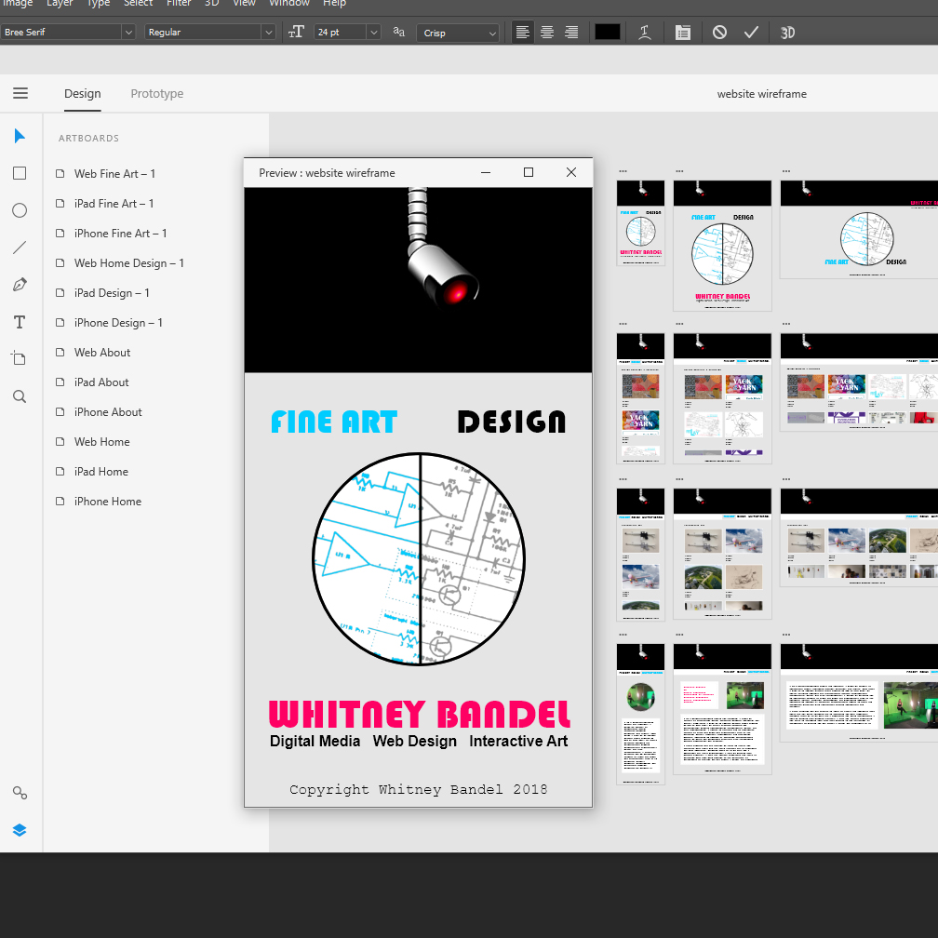Select the iPhone Home artboard
This screenshot has height=938, width=938.
(108, 501)
